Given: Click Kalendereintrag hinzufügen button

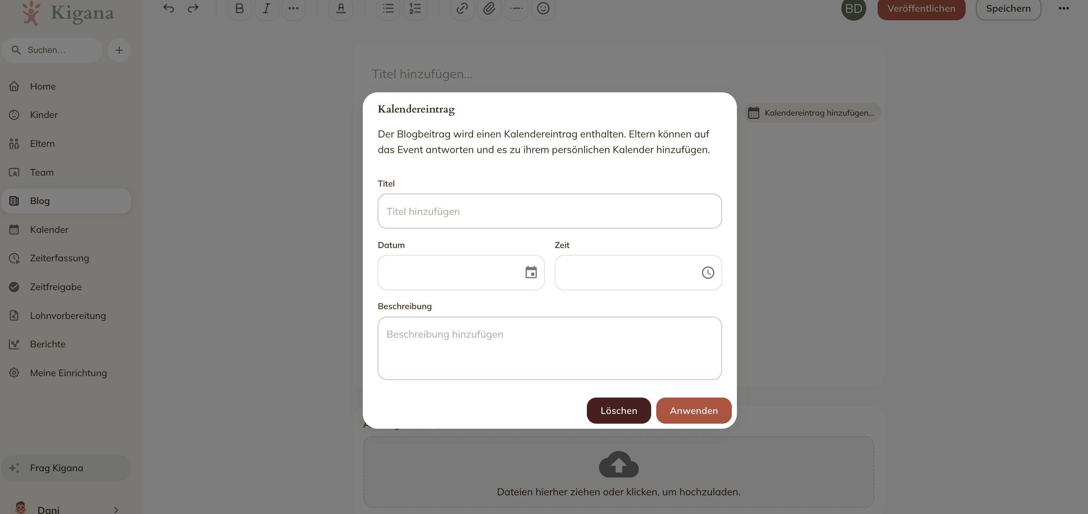Looking at the screenshot, I should [812, 113].
